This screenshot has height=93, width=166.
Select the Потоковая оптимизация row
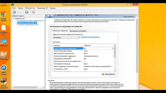click(84, 64)
